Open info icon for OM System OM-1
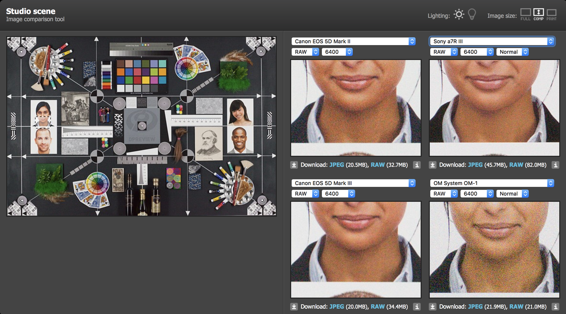 [555, 306]
